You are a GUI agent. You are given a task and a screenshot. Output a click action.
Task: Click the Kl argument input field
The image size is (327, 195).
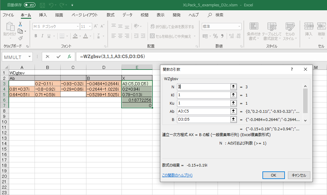click(204, 95)
